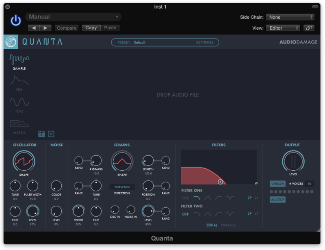
Task: Click the grain Direction Forward field
Action: coord(122,187)
